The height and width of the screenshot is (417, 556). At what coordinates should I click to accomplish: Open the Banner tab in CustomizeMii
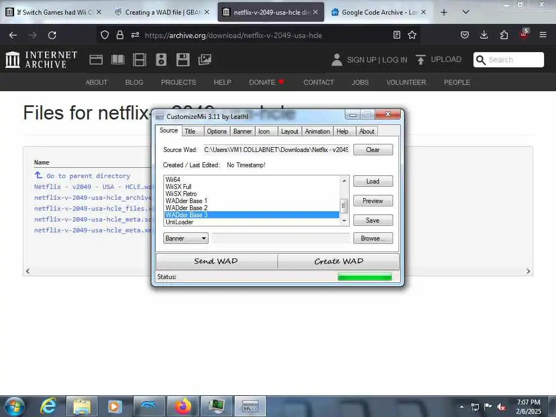[243, 131]
